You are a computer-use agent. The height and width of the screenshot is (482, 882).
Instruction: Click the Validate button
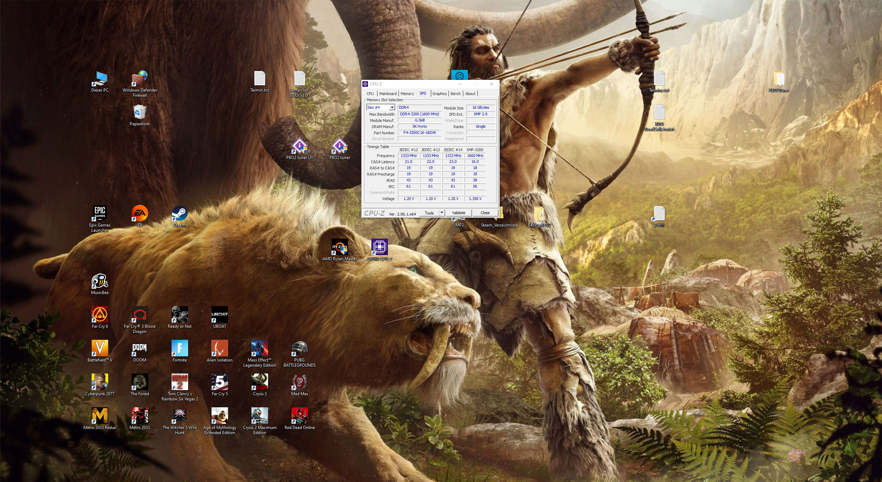pyautogui.click(x=458, y=213)
